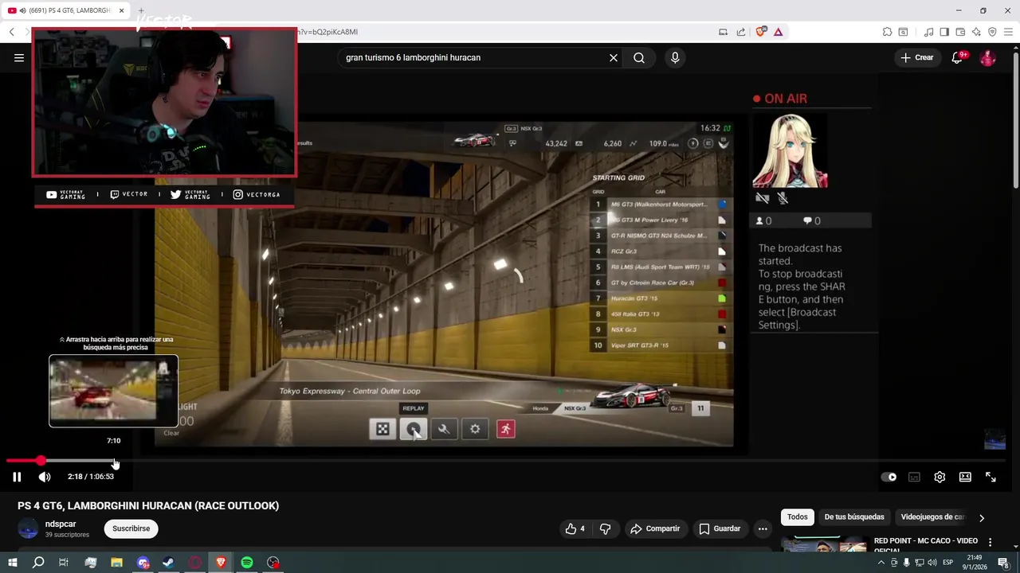Open the more actions three-dot menu
Viewport: 1020px width, 573px height.
(763, 528)
